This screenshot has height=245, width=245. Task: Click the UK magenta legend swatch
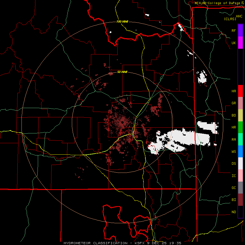[240, 43]
